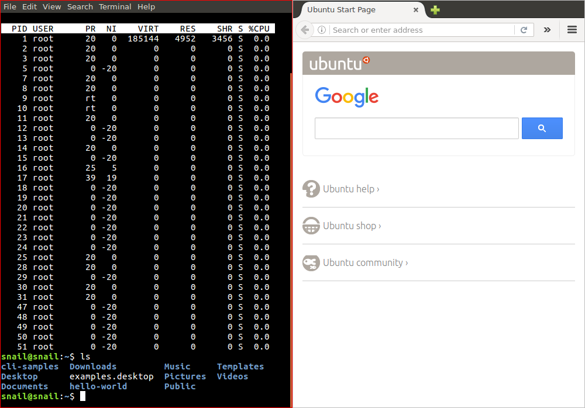Open the Firefox hamburger menu
The image size is (585, 408).
[572, 30]
